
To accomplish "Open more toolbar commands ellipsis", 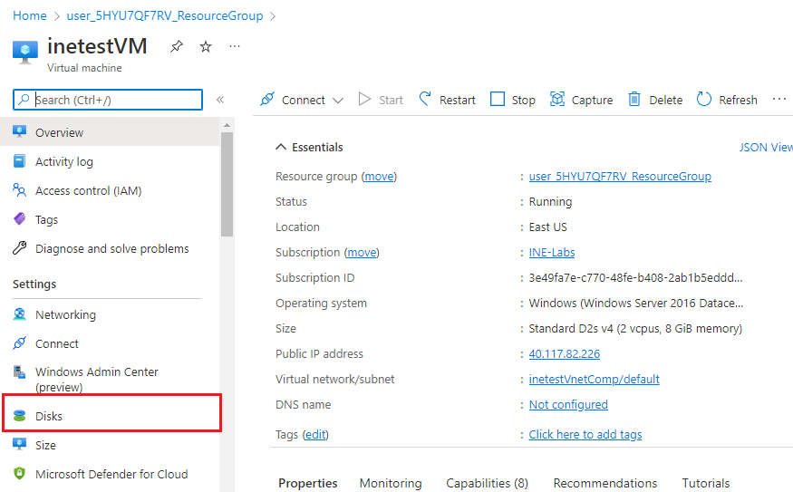I will [x=779, y=100].
